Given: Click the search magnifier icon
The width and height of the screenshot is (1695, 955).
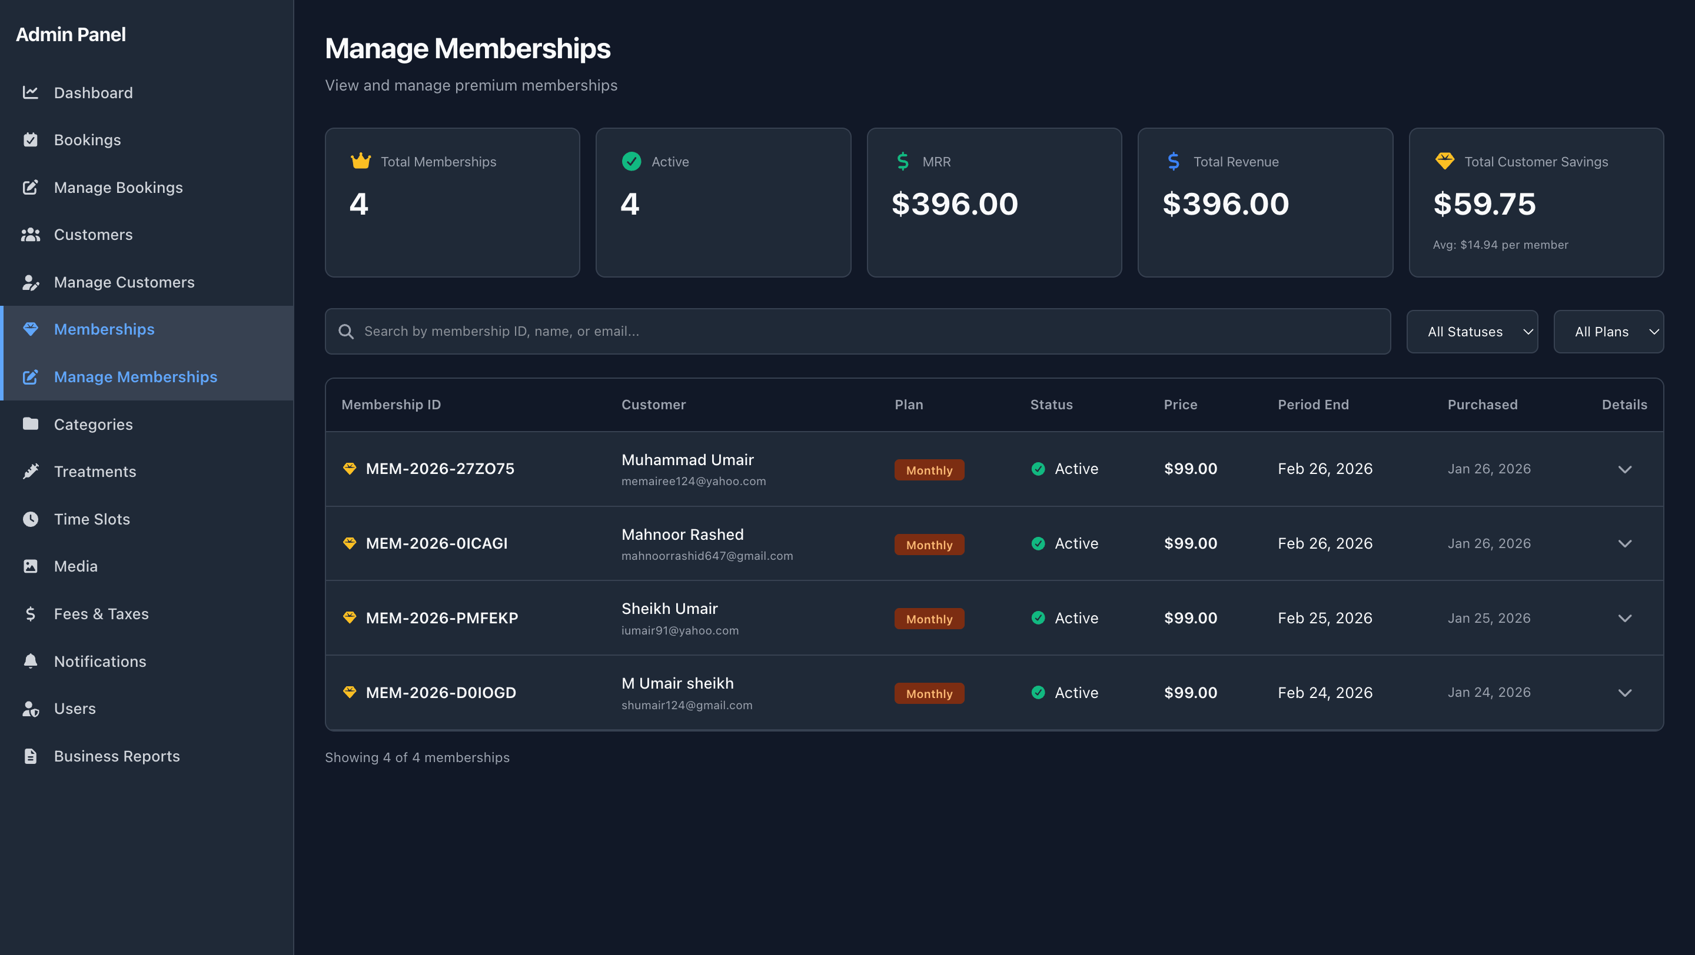Looking at the screenshot, I should [x=346, y=330].
